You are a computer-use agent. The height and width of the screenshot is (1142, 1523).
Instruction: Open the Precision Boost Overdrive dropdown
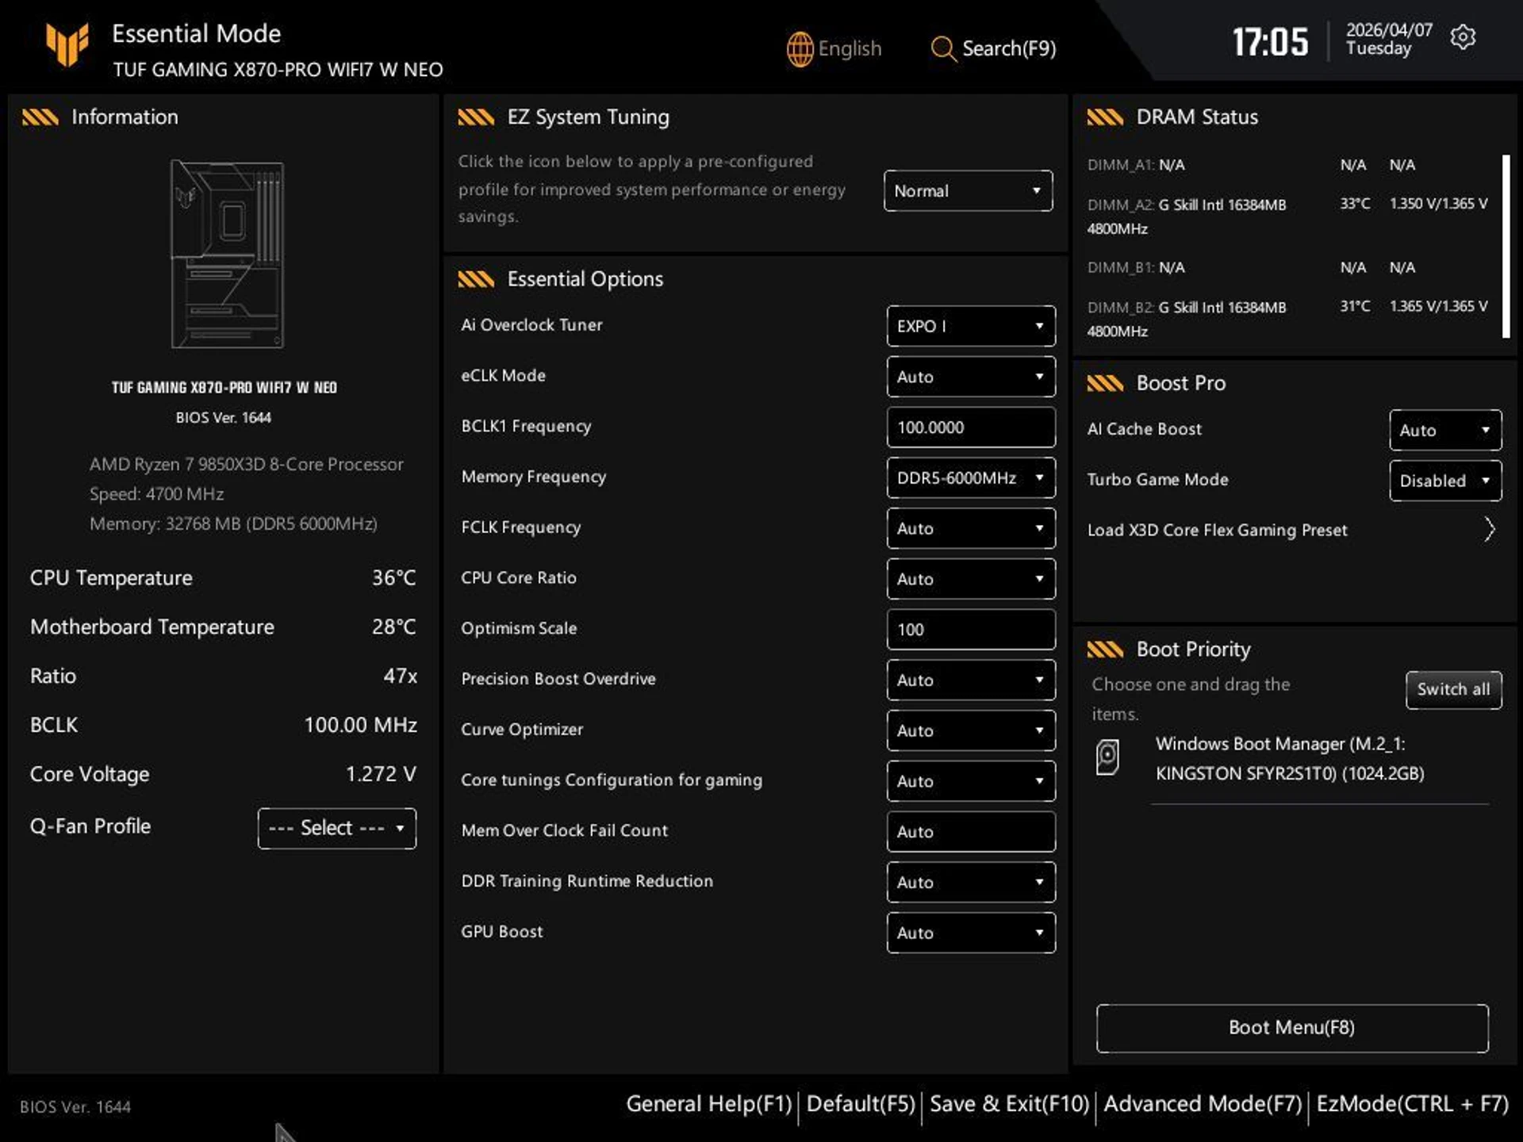coord(971,680)
